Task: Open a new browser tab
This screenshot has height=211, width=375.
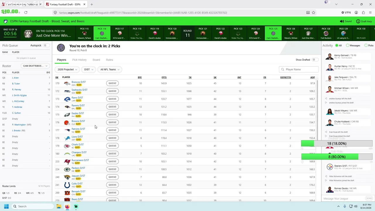Action: coord(92,4)
